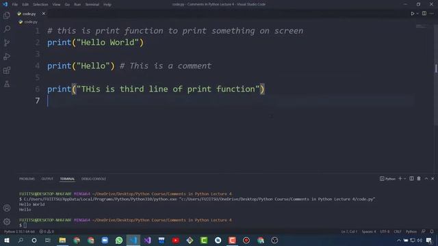Open the editor More Actions ellipsis

(432, 14)
